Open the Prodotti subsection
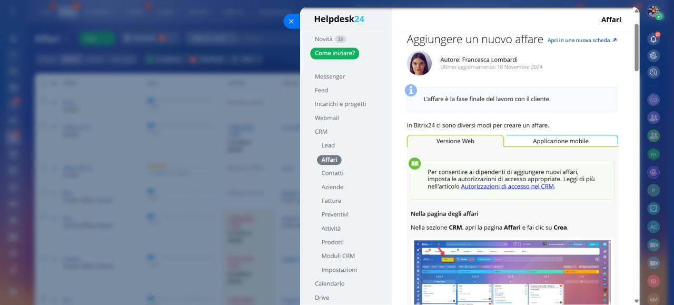 (x=333, y=242)
